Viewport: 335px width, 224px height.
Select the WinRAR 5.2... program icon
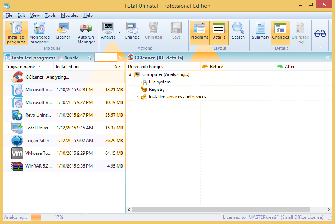click(17, 166)
